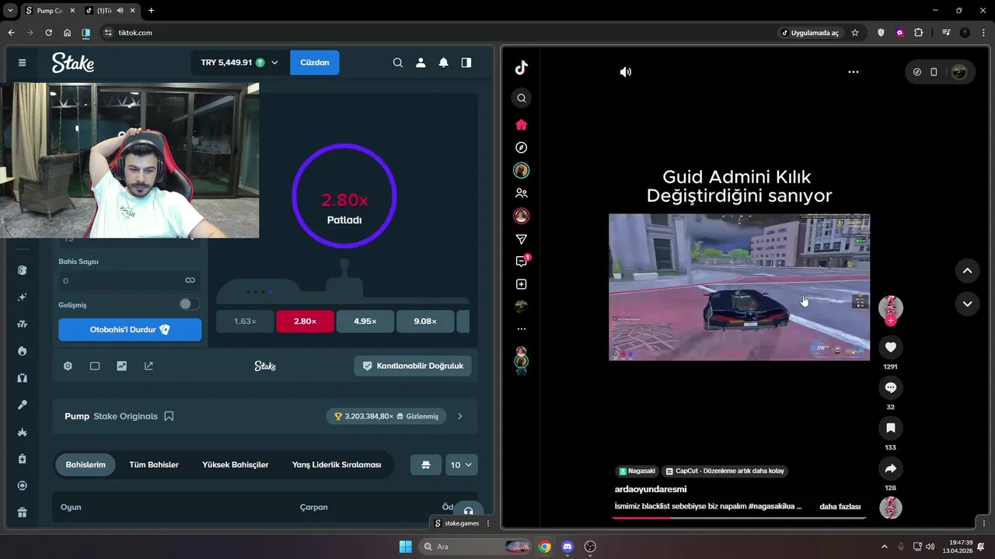Open Stake sidebar gift icon
The height and width of the screenshot is (559, 995).
(23, 512)
